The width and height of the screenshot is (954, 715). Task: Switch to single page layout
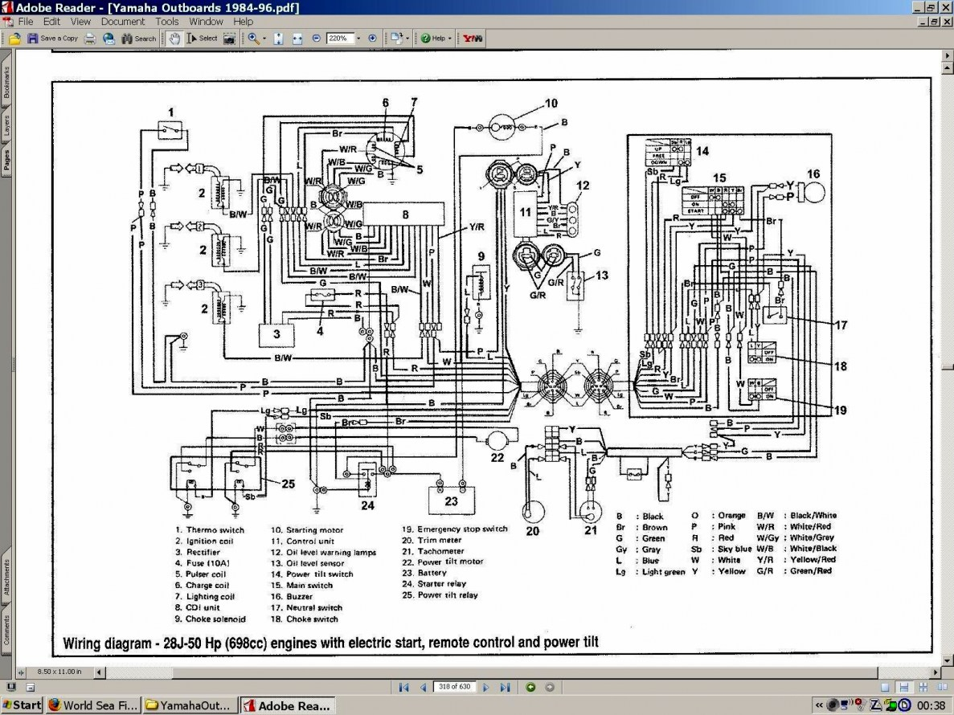(x=885, y=688)
